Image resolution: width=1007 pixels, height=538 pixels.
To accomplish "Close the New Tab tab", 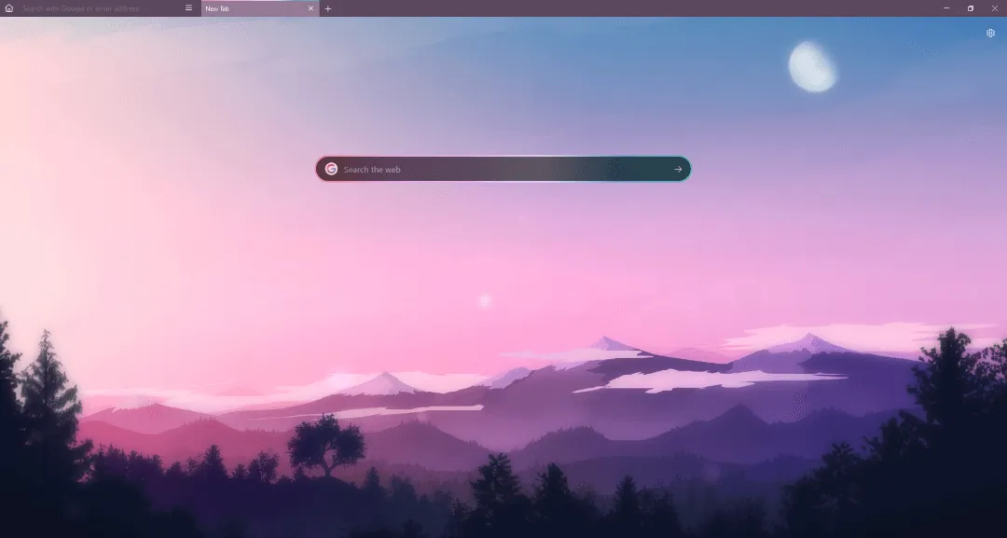I will click(x=311, y=7).
